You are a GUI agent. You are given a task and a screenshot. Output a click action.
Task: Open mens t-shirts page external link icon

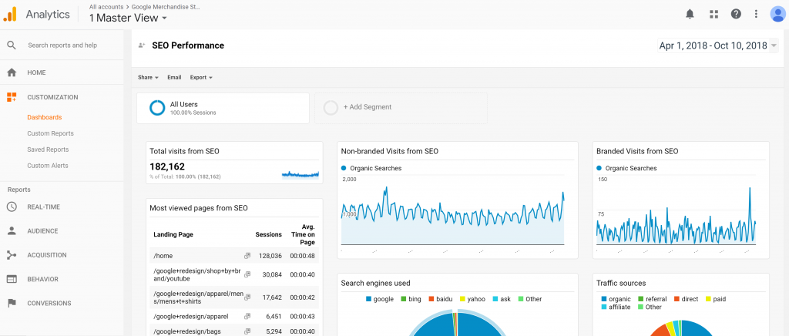tap(247, 297)
